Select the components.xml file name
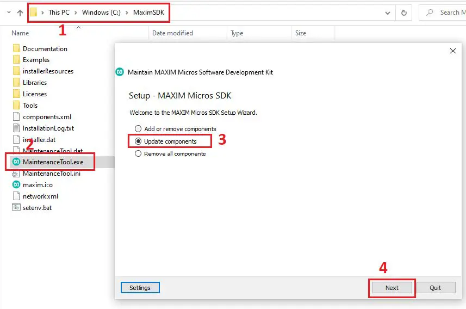The width and height of the screenshot is (466, 309). [47, 117]
